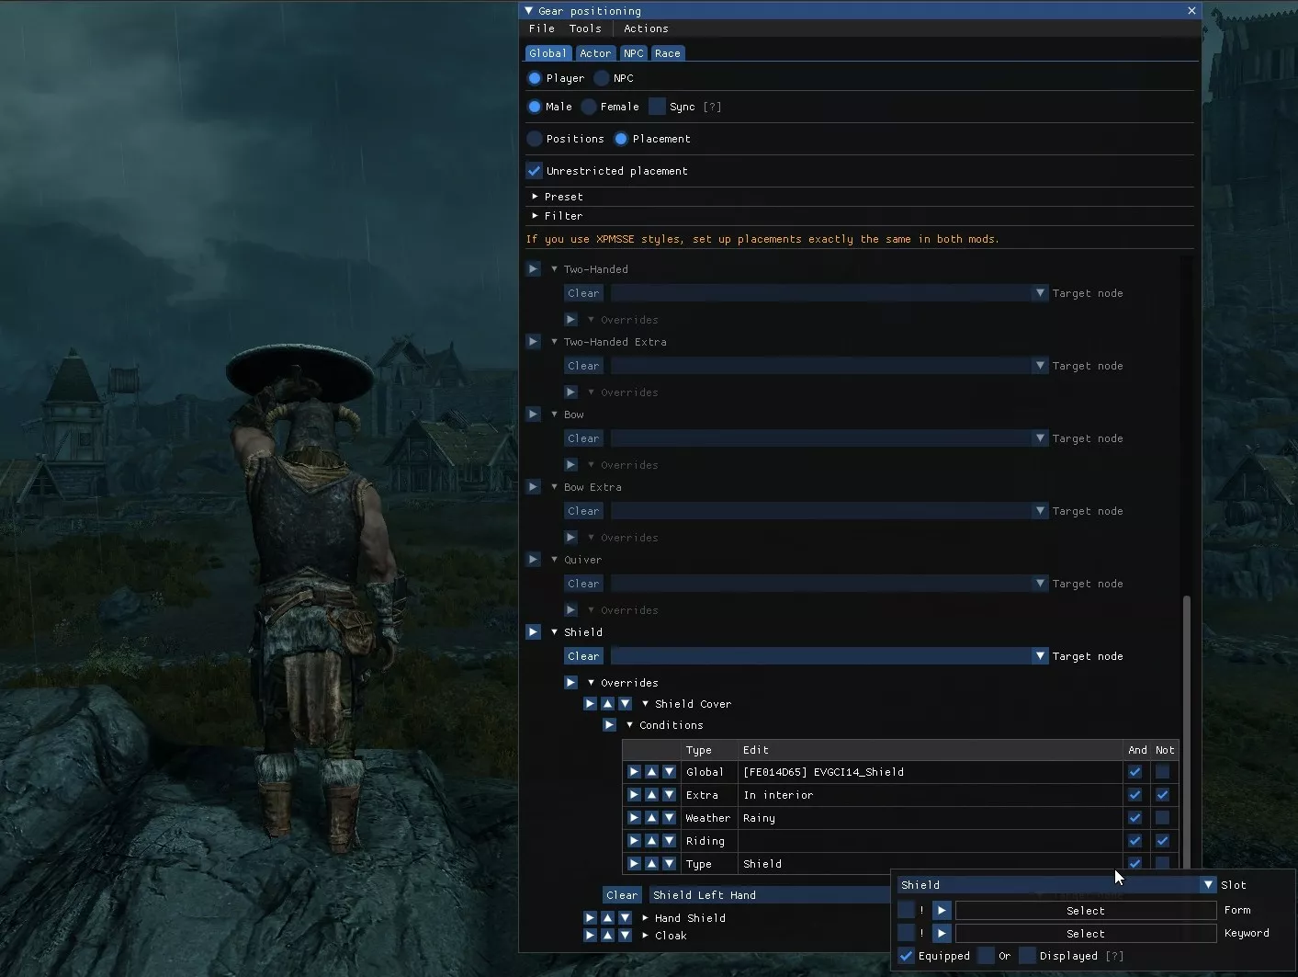Switch to the Race tab

coord(668,53)
